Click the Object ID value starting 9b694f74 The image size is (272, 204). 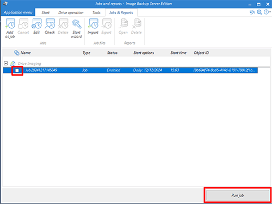click(224, 70)
